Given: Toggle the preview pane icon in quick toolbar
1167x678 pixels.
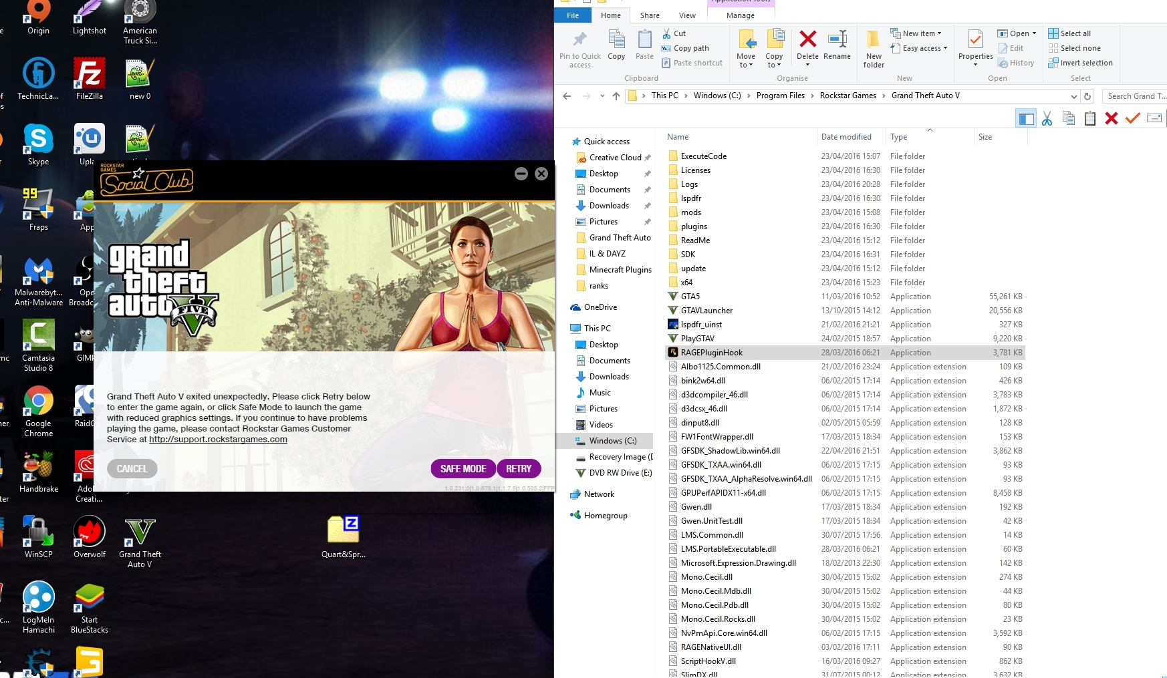Looking at the screenshot, I should coord(1026,119).
